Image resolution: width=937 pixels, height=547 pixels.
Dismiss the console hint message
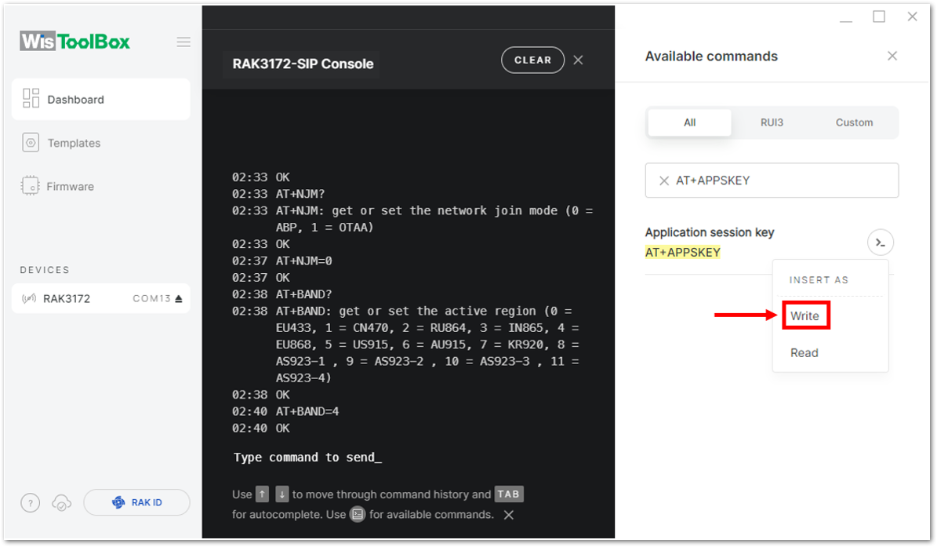[x=509, y=515]
